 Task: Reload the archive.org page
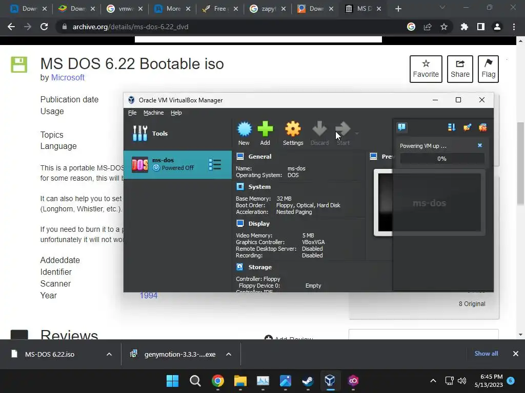pos(44,27)
